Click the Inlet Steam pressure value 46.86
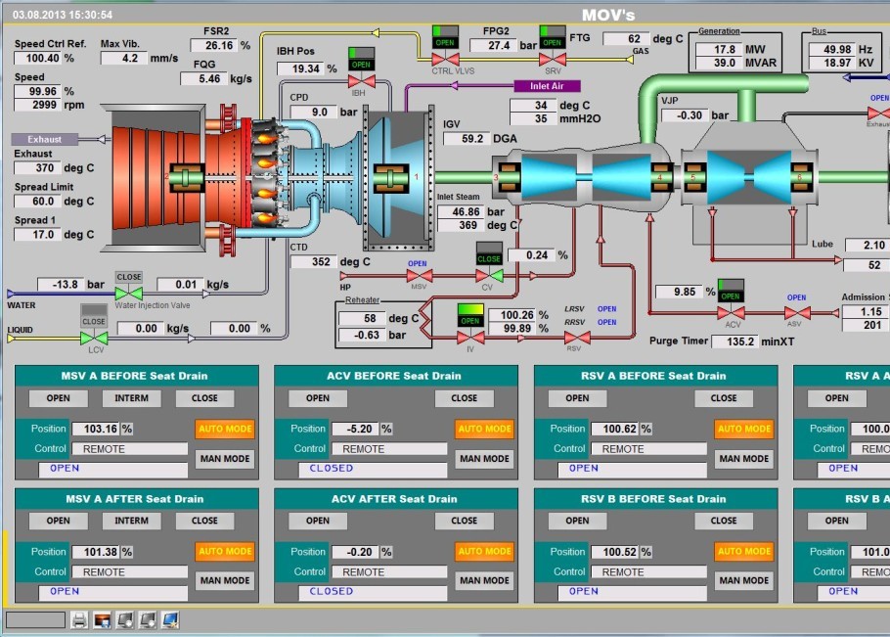This screenshot has height=637, width=890. click(x=461, y=211)
